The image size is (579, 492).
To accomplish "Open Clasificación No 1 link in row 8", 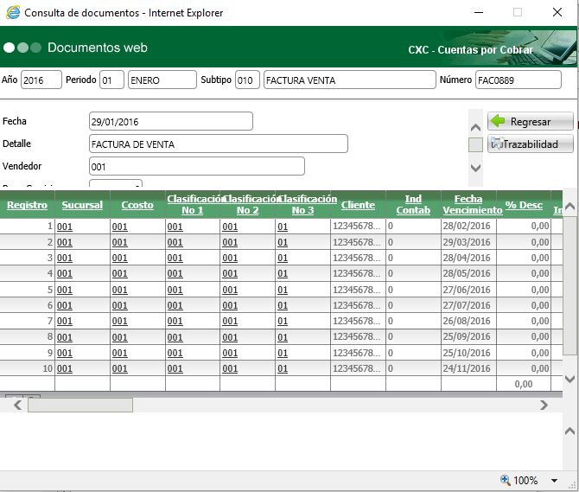I will (175, 337).
